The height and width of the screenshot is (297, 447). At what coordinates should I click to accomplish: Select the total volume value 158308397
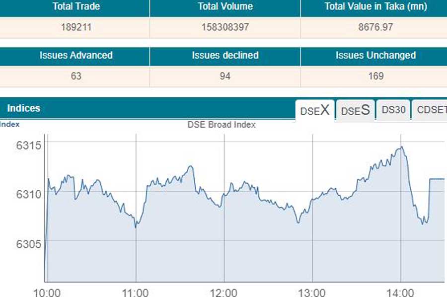225,27
